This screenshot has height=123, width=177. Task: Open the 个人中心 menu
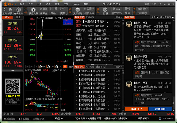click(76, 4)
